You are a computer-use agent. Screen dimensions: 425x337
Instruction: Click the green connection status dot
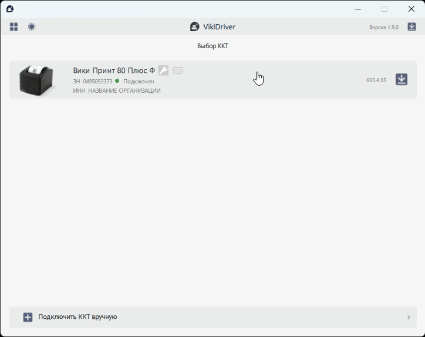[117, 81]
